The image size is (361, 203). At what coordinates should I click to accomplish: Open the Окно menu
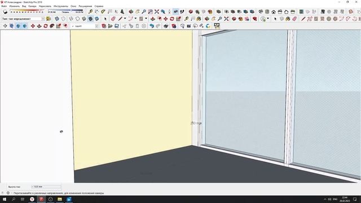[x=73, y=6]
